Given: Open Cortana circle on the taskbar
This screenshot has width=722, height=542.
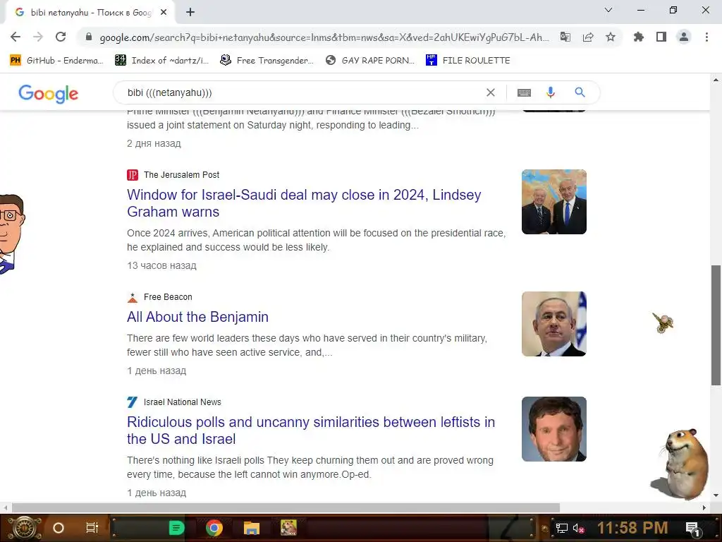Looking at the screenshot, I should pos(59,528).
